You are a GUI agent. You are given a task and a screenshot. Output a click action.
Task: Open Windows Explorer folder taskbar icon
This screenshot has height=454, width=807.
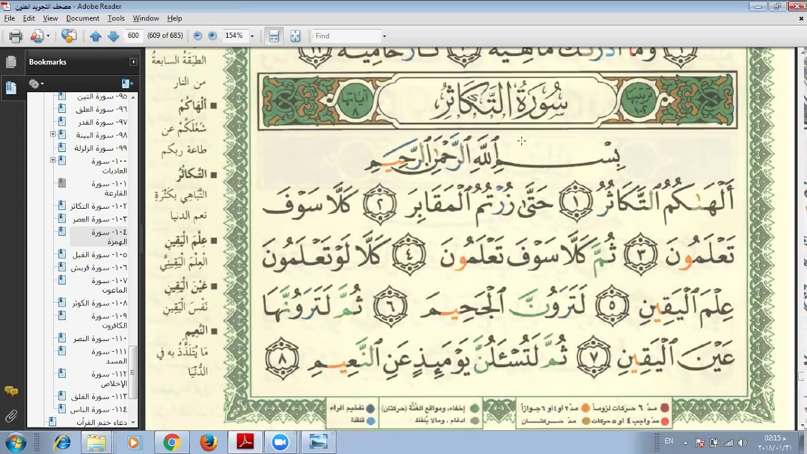(x=96, y=443)
